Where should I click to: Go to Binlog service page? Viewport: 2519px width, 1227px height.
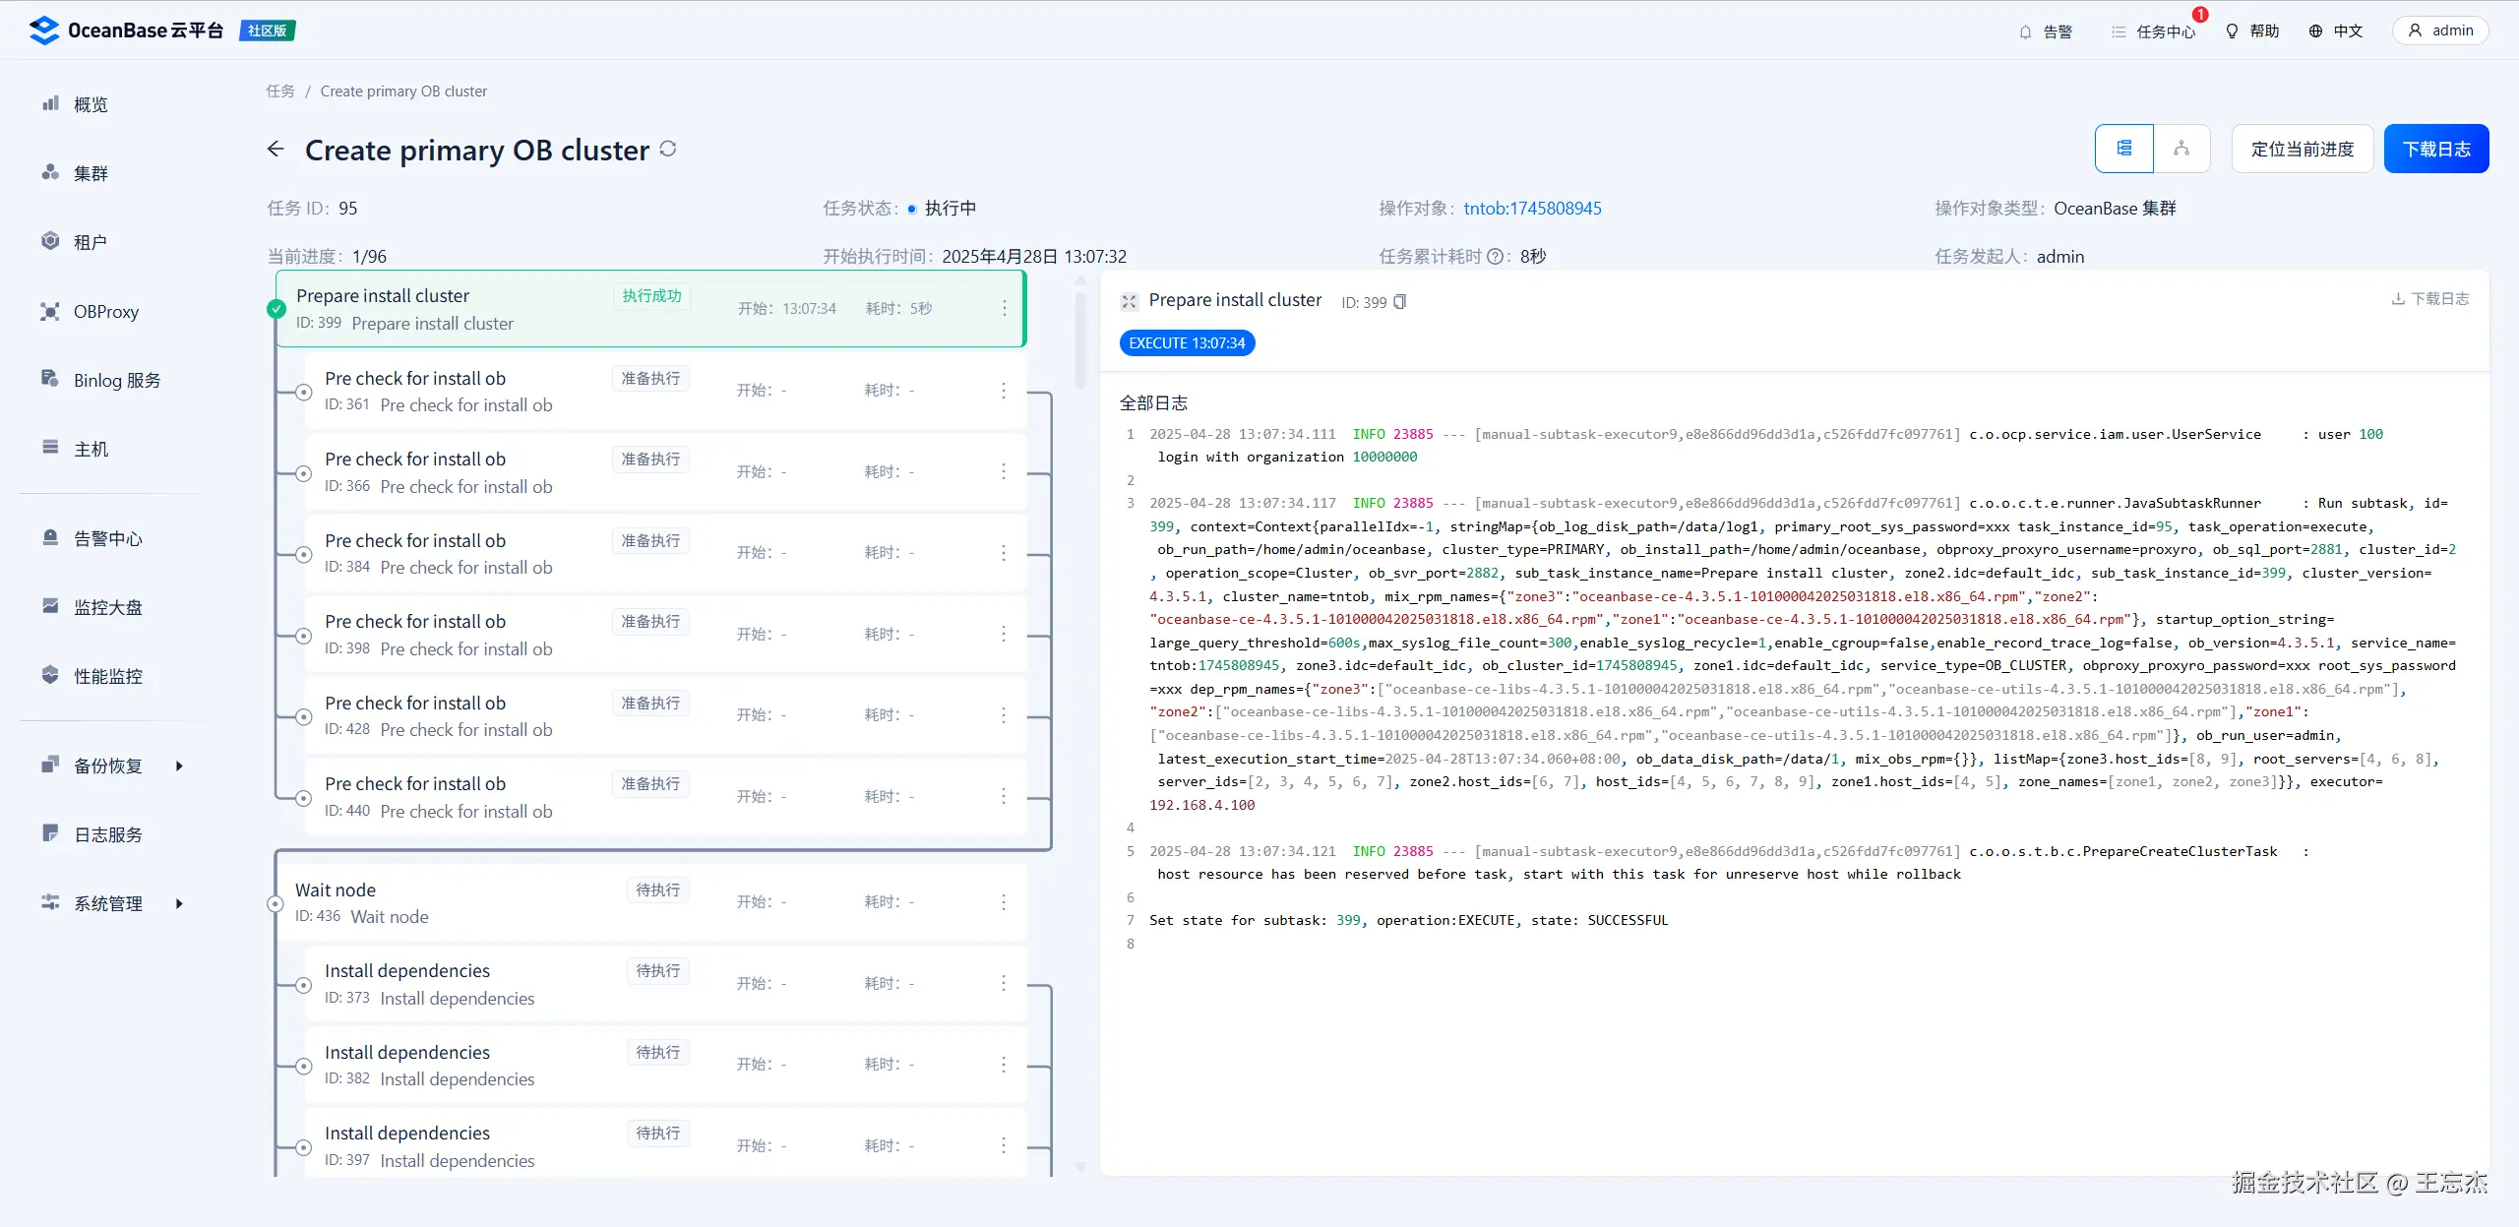coord(116,381)
